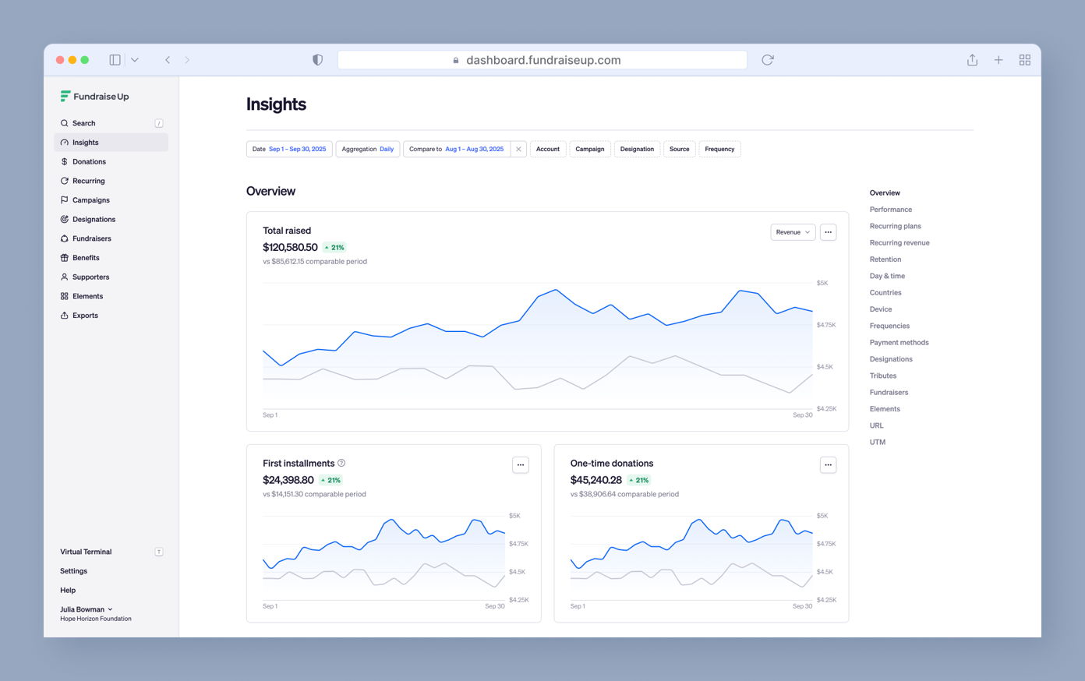Open the Campaigns sidebar section
This screenshot has height=681, width=1085.
pyautogui.click(x=90, y=200)
